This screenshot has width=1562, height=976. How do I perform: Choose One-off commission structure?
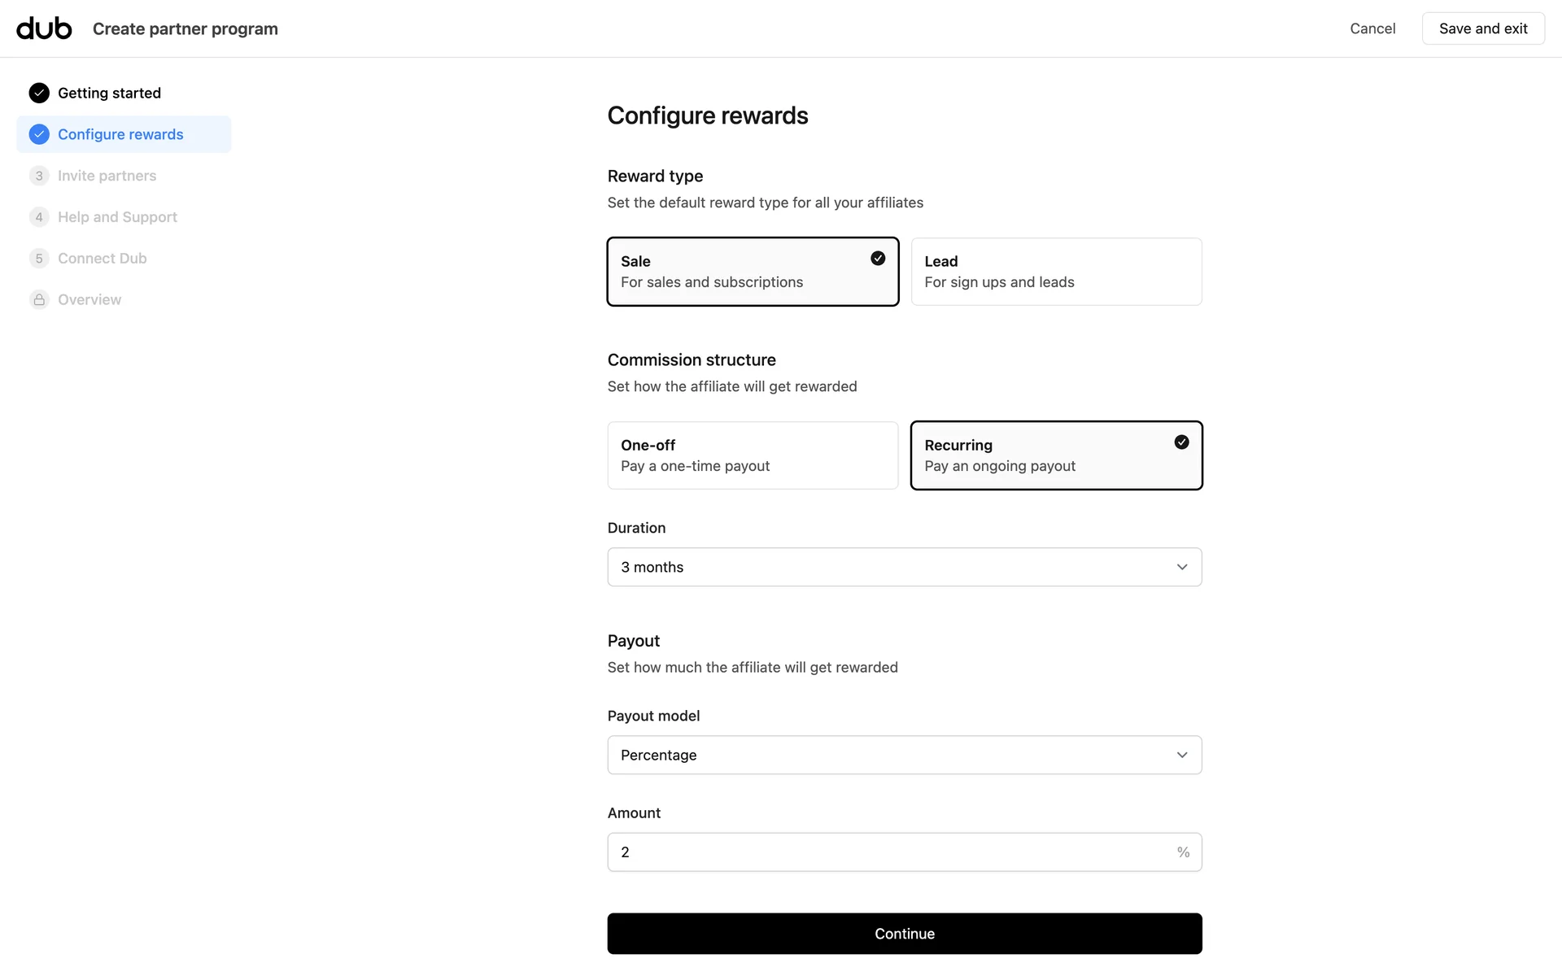[753, 455]
